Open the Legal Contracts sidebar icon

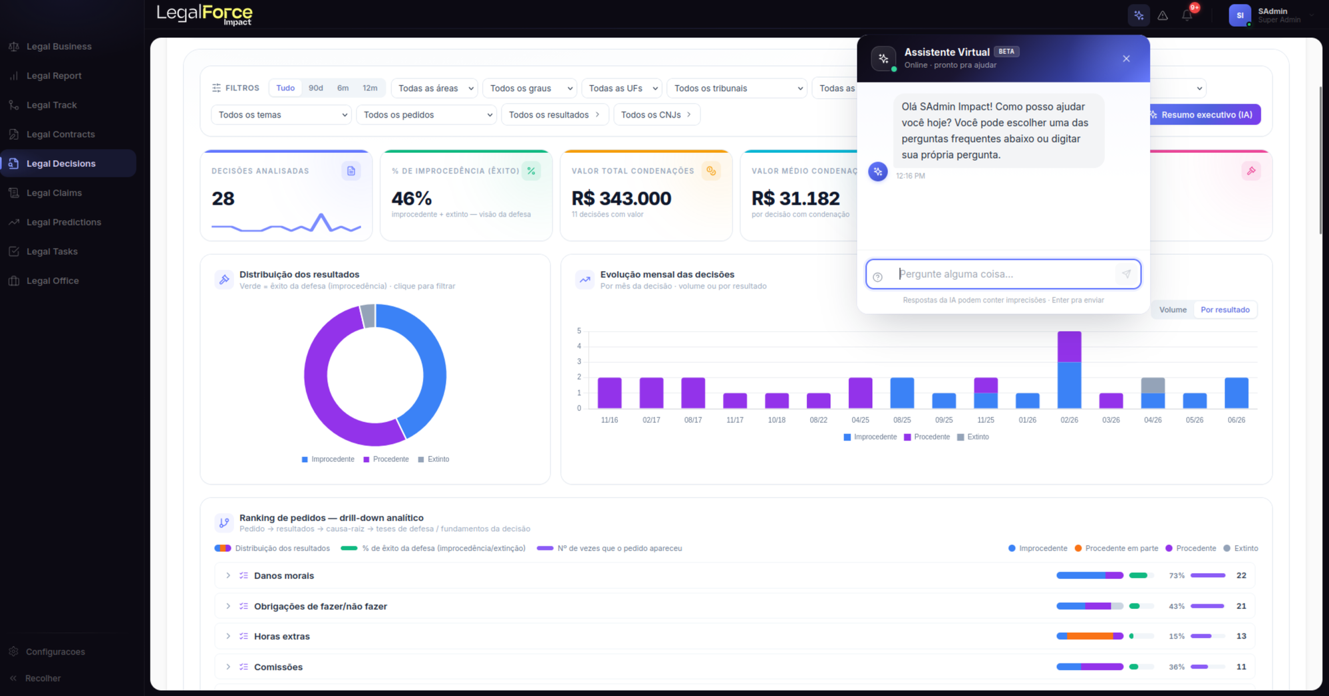click(14, 134)
